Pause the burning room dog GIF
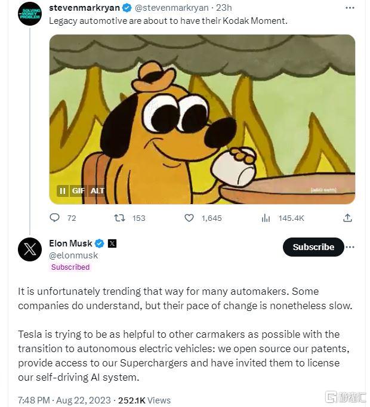Image resolution: width=370 pixels, height=407 pixels. point(62,190)
